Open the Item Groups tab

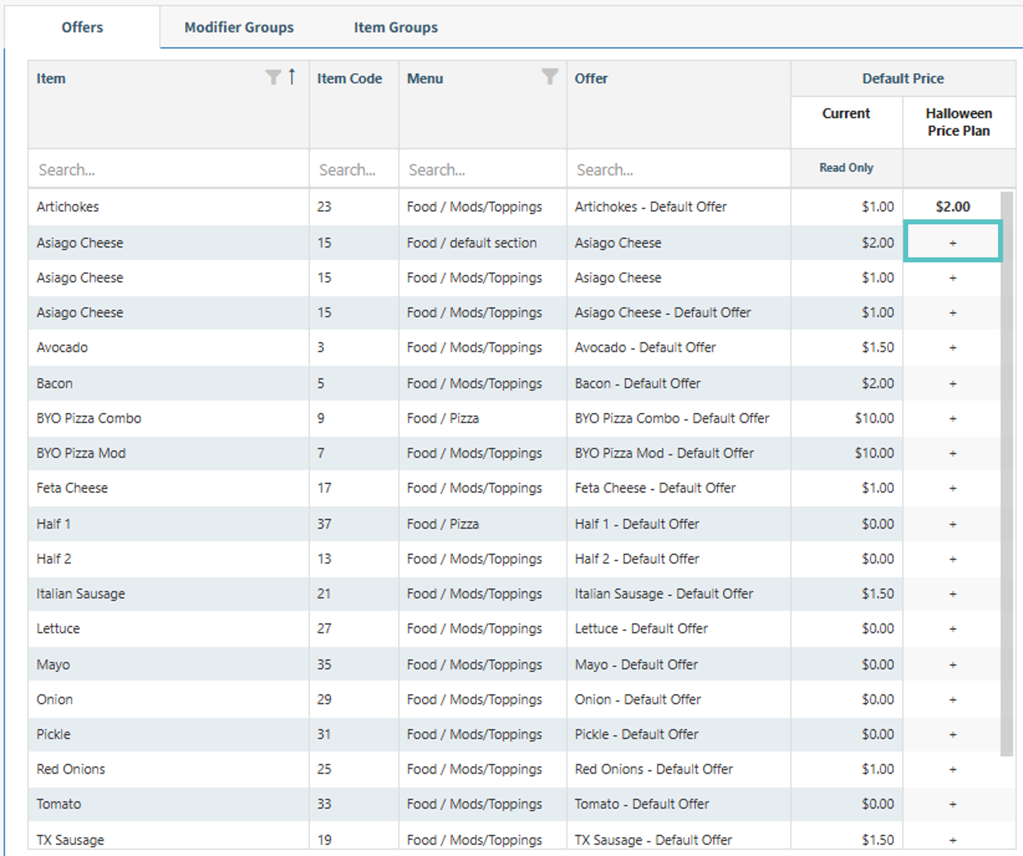(x=396, y=27)
